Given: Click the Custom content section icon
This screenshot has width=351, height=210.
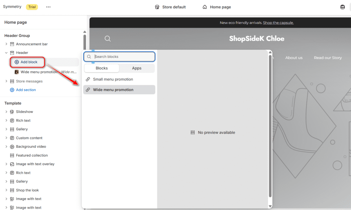Looking at the screenshot, I should point(12,138).
